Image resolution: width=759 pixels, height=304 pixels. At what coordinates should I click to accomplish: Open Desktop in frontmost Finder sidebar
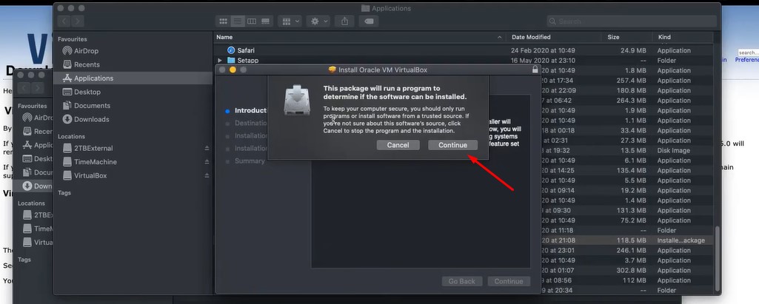click(x=87, y=92)
